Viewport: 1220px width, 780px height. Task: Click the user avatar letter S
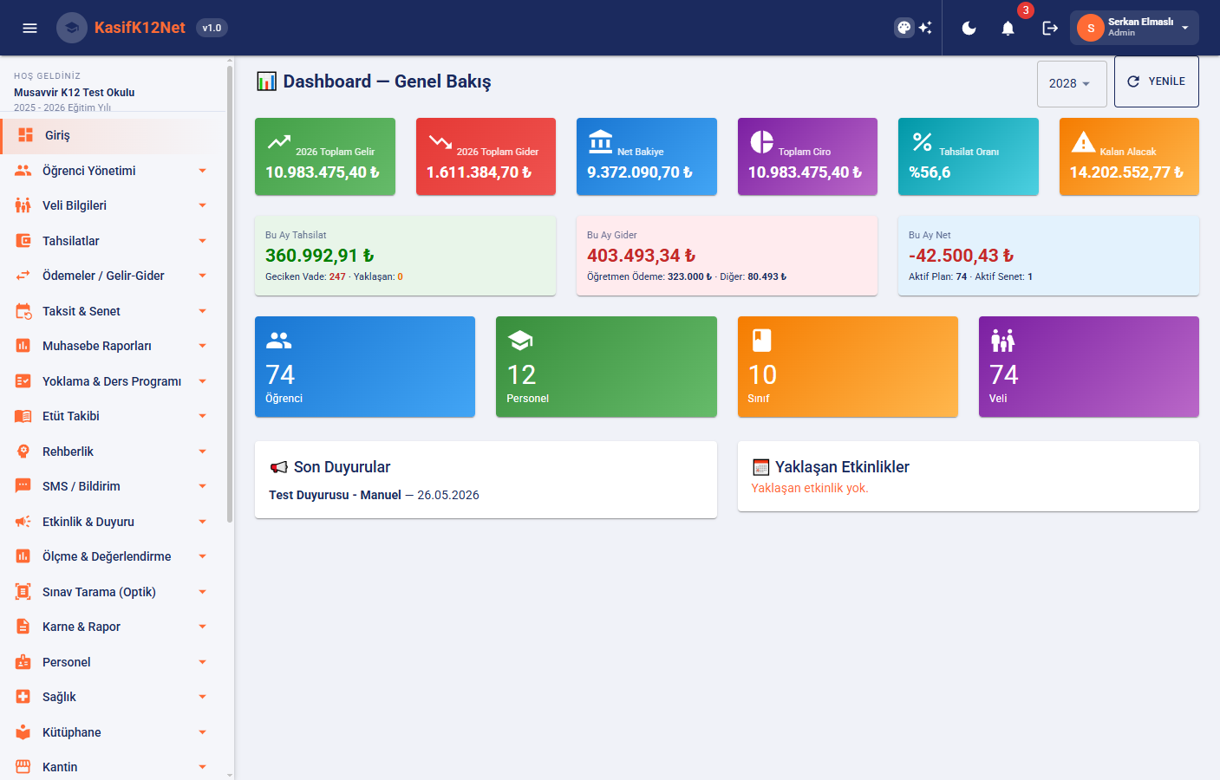click(1091, 28)
